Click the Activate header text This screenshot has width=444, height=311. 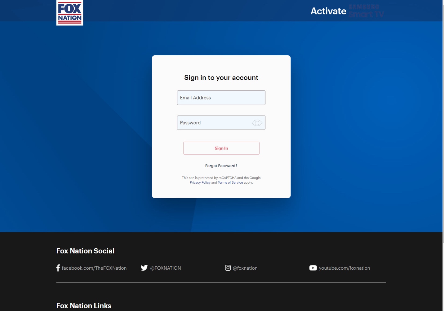pos(328,11)
